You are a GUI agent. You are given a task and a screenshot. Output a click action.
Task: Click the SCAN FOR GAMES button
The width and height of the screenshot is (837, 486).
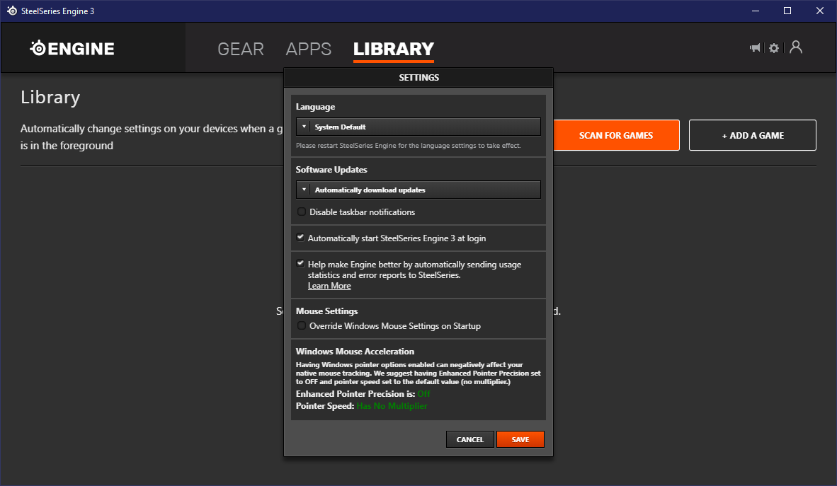click(x=616, y=136)
